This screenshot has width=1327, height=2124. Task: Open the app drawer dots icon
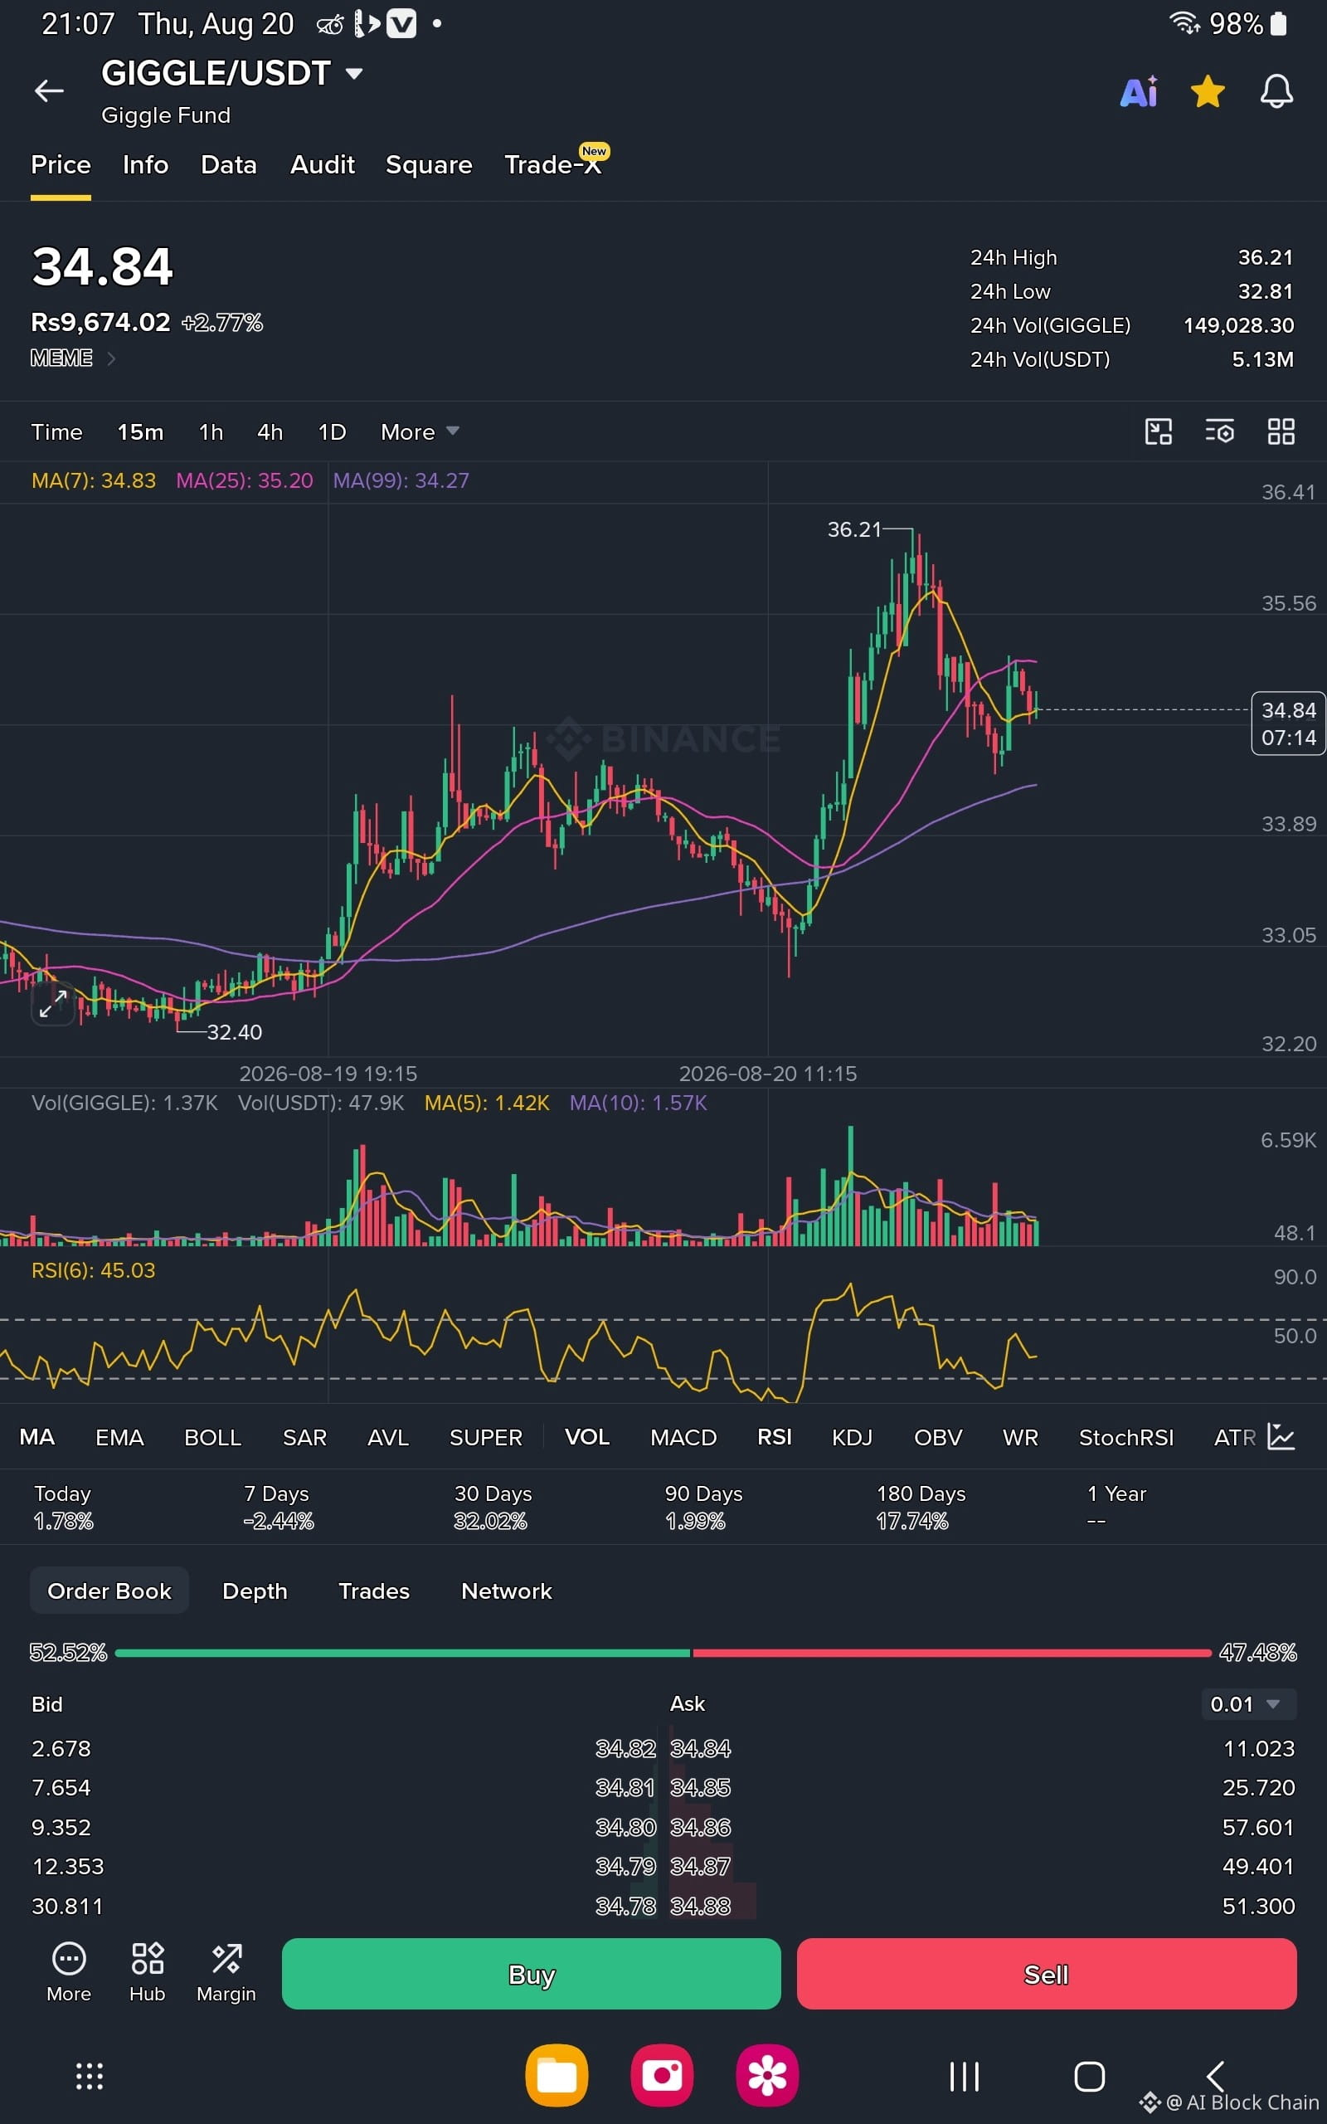click(x=90, y=2076)
